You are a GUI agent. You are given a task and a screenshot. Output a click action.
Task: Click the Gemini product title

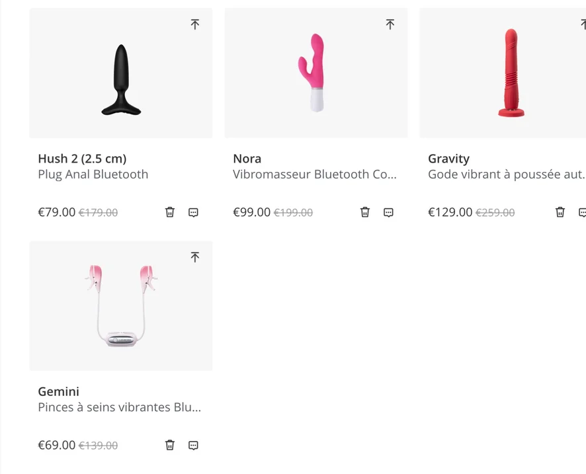59,391
